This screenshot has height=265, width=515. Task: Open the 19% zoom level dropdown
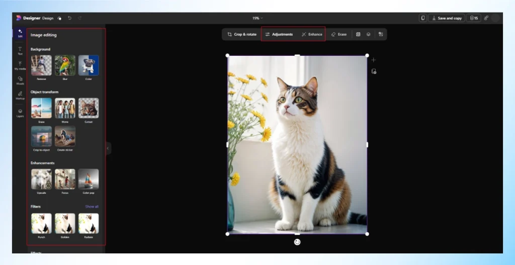point(257,19)
